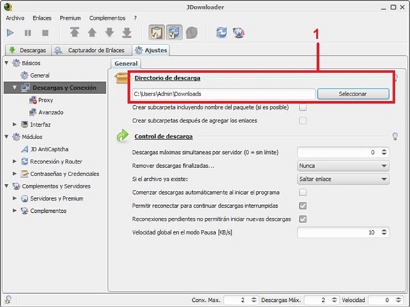Toggle clipboard monitoring icon

coord(156,33)
